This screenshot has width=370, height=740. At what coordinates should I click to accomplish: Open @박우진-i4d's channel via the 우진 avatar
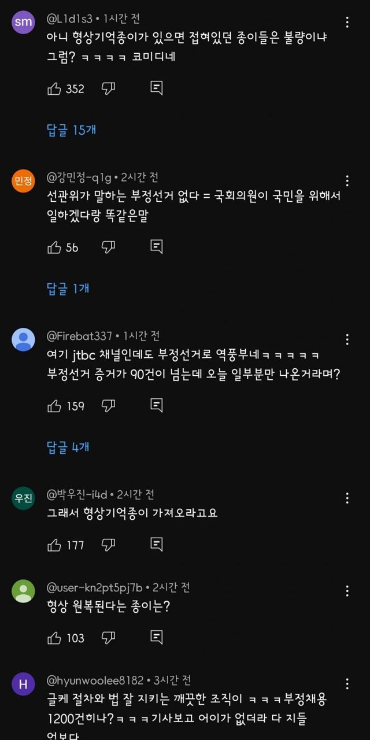point(23,498)
